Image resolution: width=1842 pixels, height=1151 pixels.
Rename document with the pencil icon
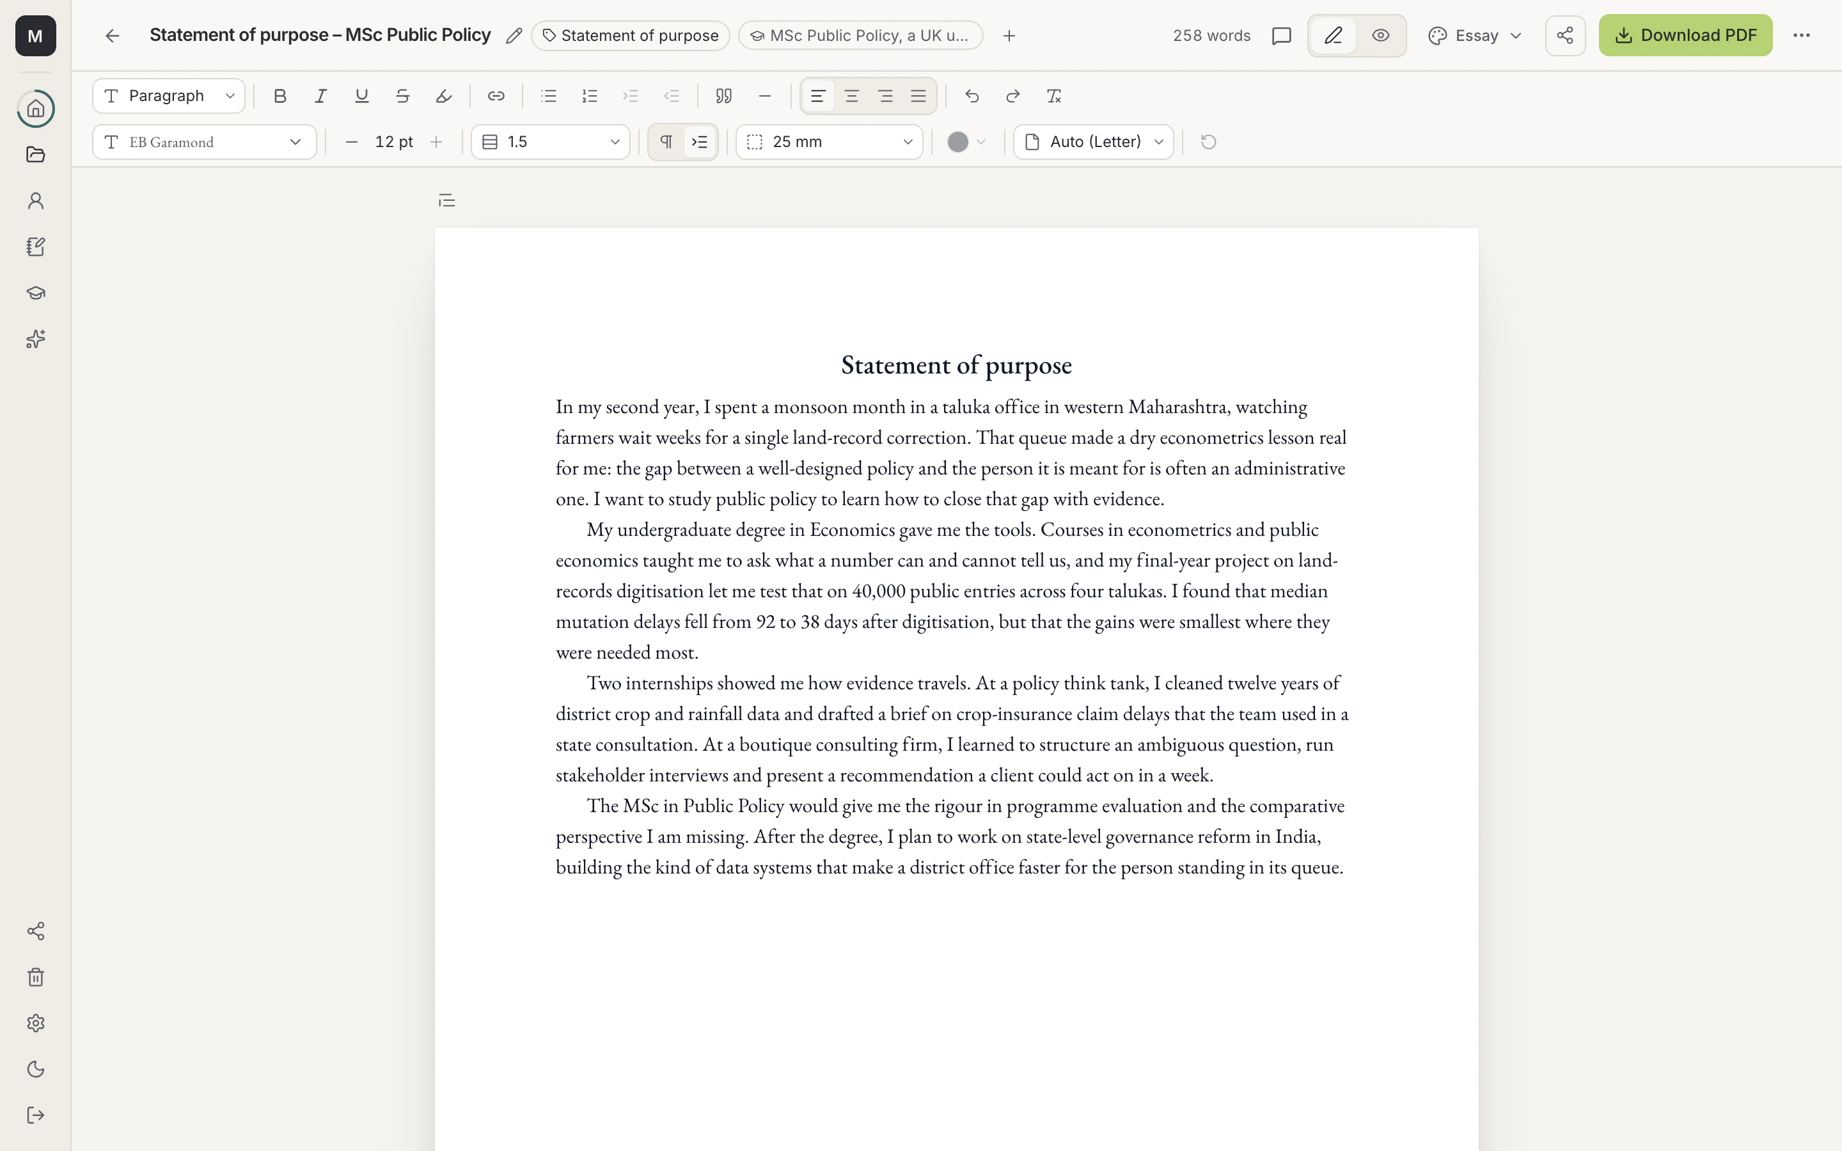click(514, 36)
